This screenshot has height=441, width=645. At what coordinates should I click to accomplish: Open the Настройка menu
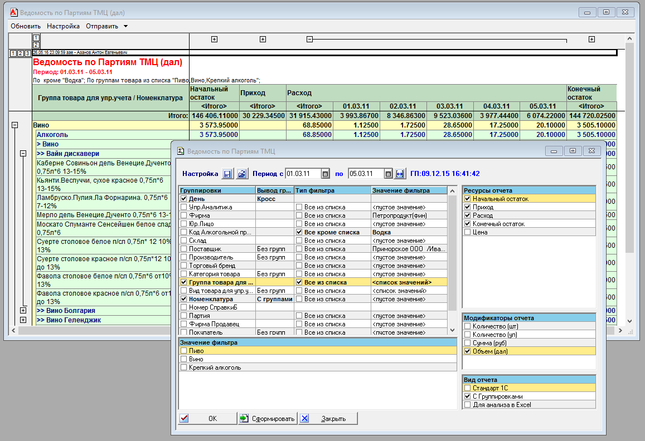(63, 26)
